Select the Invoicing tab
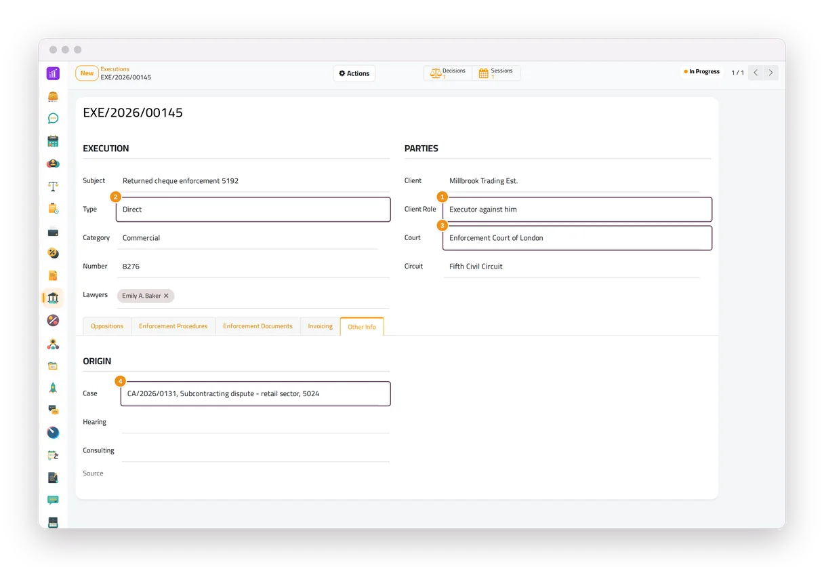The width and height of the screenshot is (824, 567). click(321, 326)
